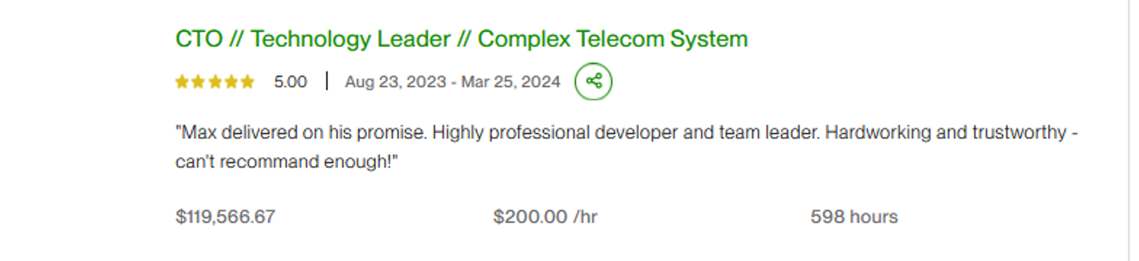Image resolution: width=1139 pixels, height=261 pixels.
Task: Click the fourth gold rating star
Action: [231, 82]
